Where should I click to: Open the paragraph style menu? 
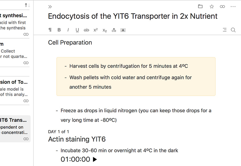[50, 30]
